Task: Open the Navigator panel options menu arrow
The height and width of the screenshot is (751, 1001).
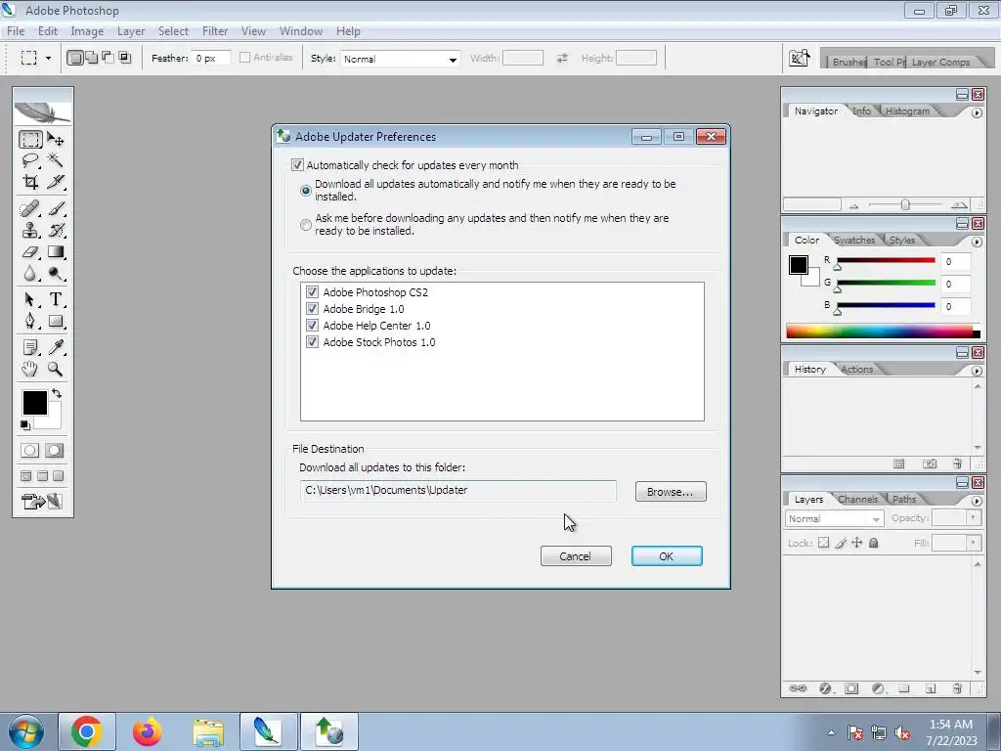Action: point(977,113)
